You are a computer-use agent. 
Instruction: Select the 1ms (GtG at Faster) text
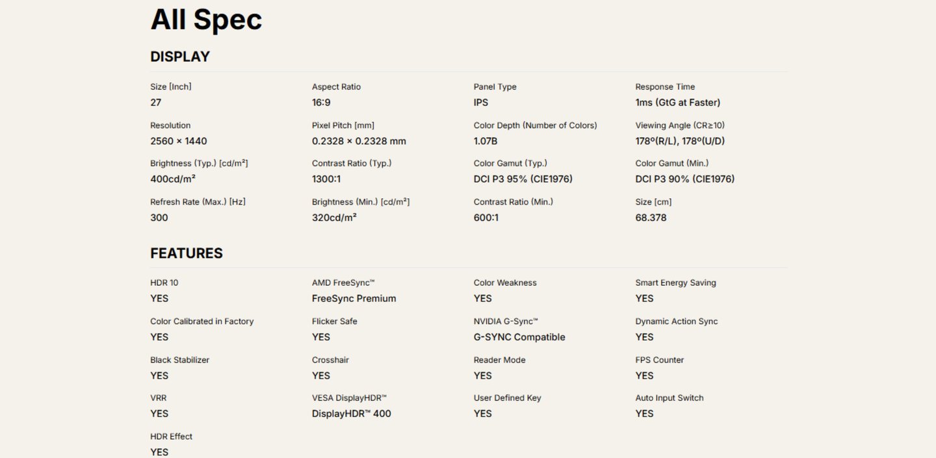pyautogui.click(x=678, y=103)
